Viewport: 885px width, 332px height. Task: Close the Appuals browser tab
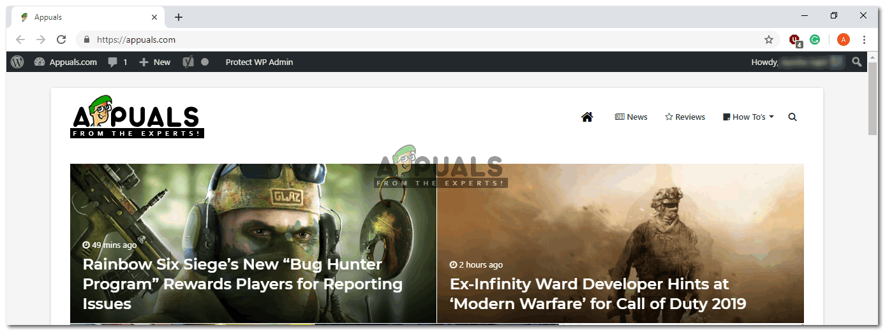154,17
